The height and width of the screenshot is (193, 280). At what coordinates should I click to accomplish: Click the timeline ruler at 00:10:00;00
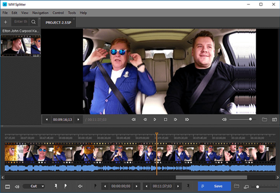pyautogui.click(x=219, y=138)
